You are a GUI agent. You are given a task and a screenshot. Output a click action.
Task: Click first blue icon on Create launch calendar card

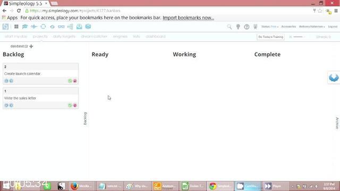[x=6, y=81]
